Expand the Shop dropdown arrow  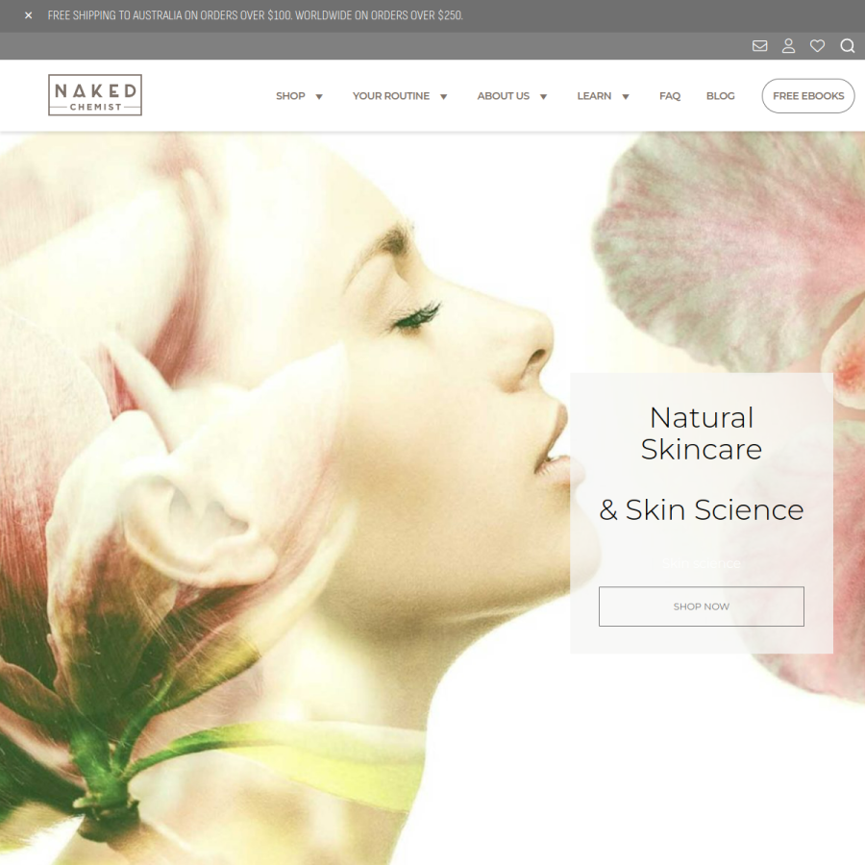[x=319, y=96]
